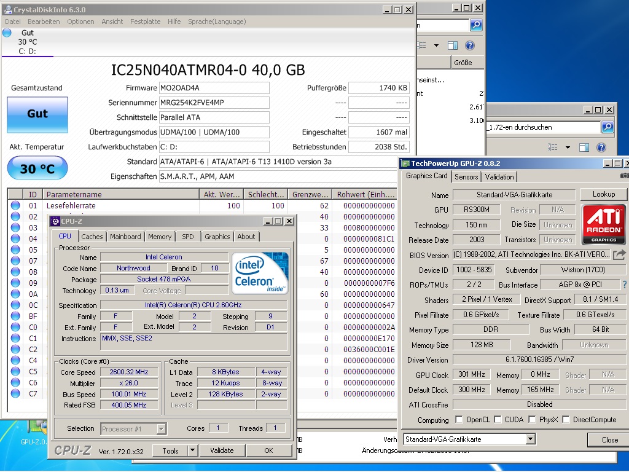629x472 pixels.
Task: Click the Rohwert column header
Action: coord(366,195)
